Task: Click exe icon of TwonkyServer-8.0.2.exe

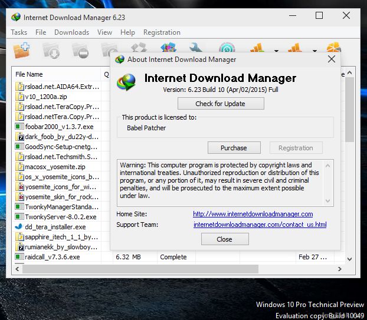Action: tap(19, 216)
